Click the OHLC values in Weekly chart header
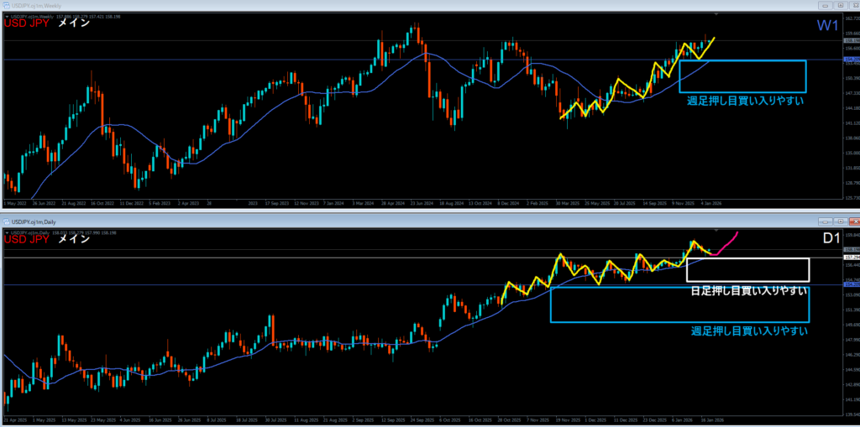This screenshot has height=427, width=860. click(x=88, y=17)
